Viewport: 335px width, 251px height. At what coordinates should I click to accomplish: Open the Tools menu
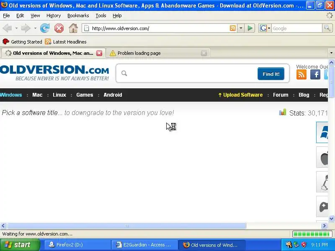[101, 15]
